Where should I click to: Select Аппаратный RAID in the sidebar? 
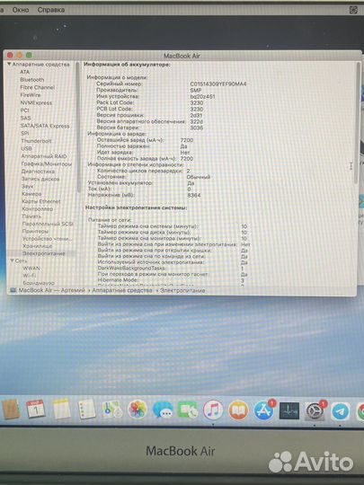44,156
